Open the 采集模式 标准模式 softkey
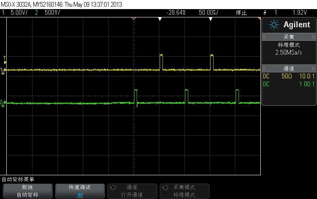This screenshot has width=317, height=199. tap(185, 191)
